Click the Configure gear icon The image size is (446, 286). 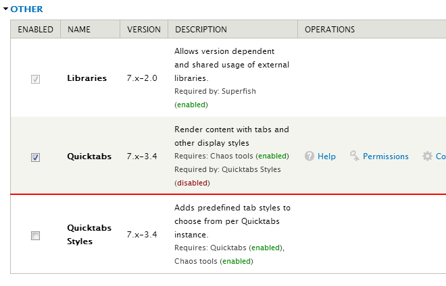(427, 156)
